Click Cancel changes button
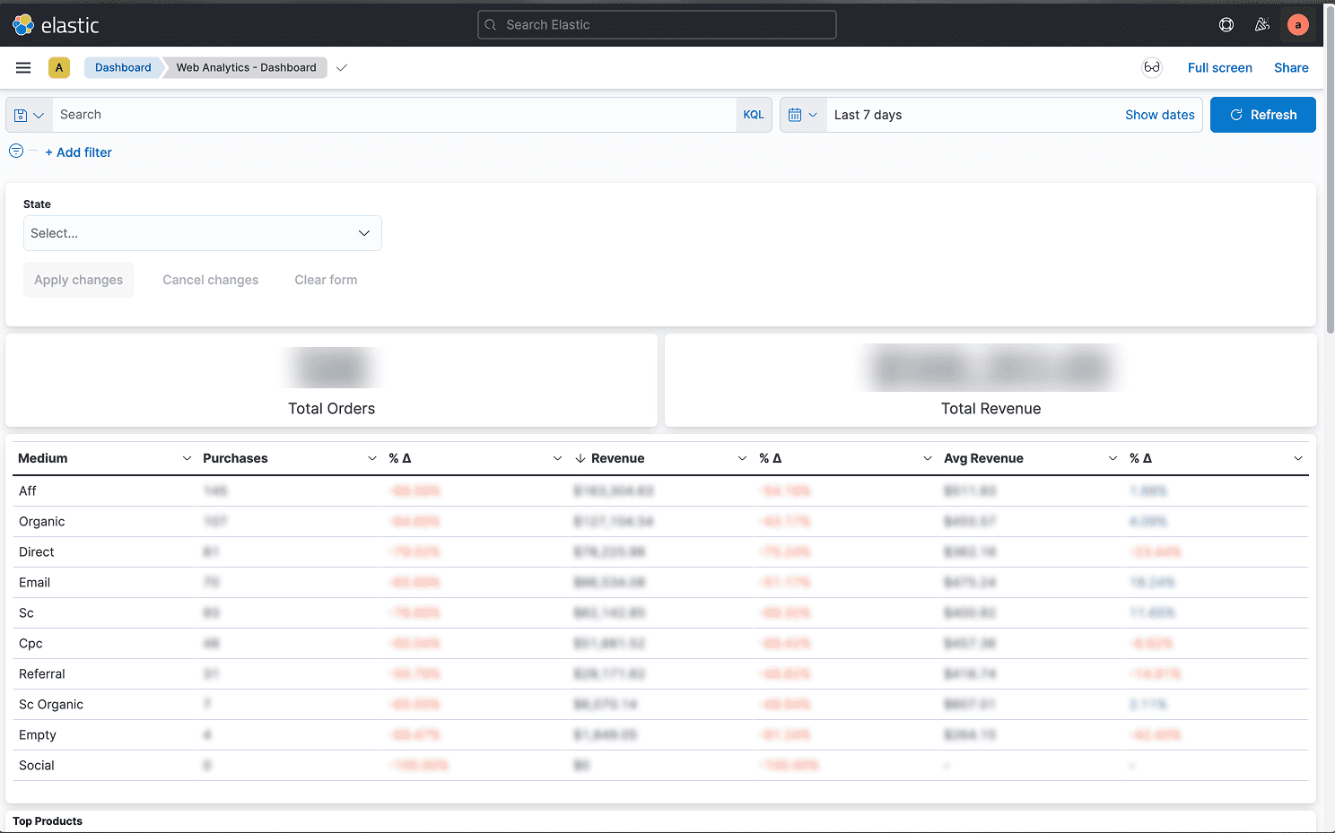The height and width of the screenshot is (833, 1335). coord(211,280)
